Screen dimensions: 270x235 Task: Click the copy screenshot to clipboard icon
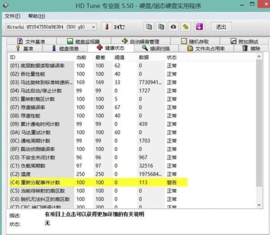pyautogui.click(x=161, y=27)
